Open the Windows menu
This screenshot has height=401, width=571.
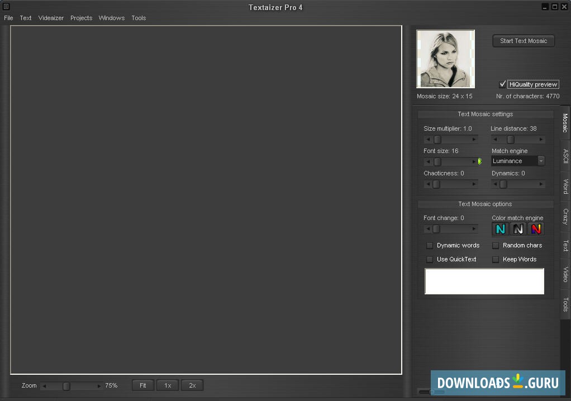click(x=111, y=18)
